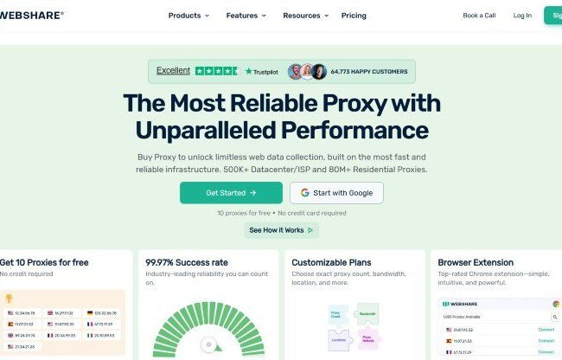Screen dimensions: 562x360
Task: Click the key icon in the free proxies card
Action: coord(9,299)
